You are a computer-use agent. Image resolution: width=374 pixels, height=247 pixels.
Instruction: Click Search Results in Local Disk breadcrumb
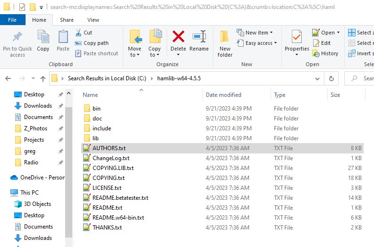click(107, 78)
